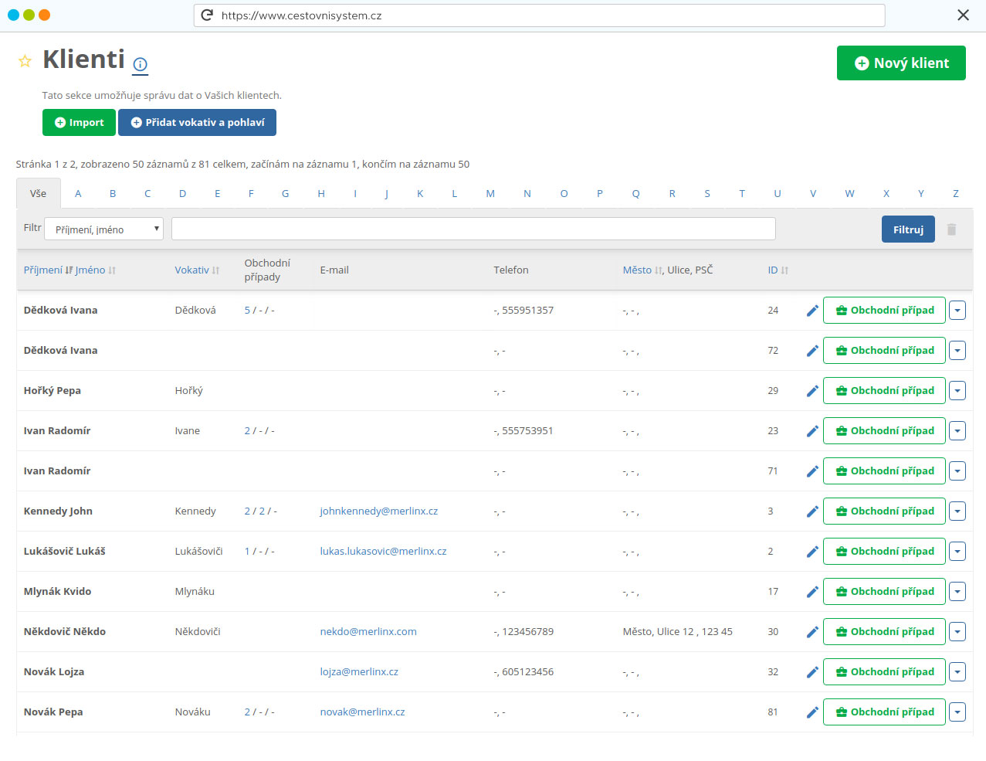Click into the filter text input field
Viewport: 986px width, 761px height.
(x=473, y=229)
